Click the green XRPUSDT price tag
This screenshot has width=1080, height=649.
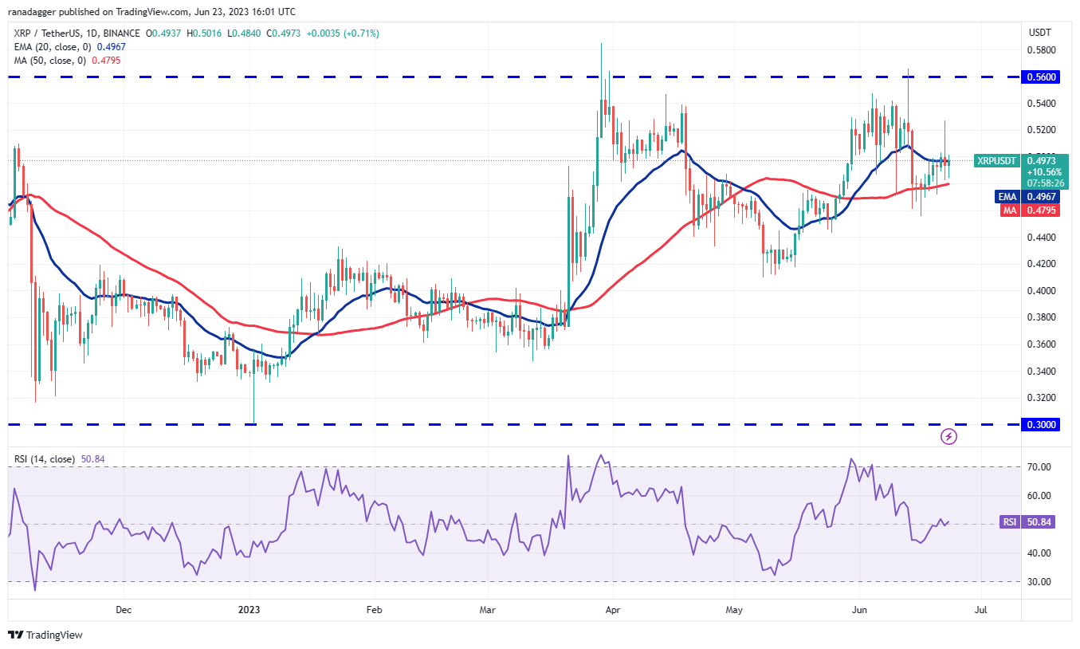coord(996,161)
